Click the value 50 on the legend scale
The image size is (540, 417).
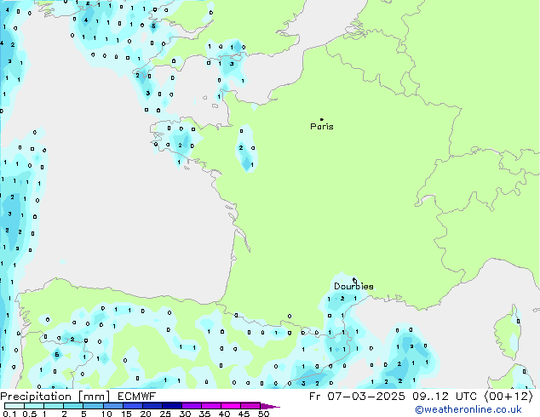click(263, 414)
